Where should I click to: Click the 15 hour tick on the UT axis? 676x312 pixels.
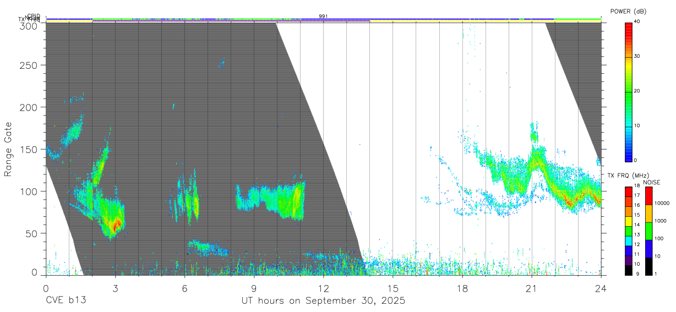(x=392, y=288)
